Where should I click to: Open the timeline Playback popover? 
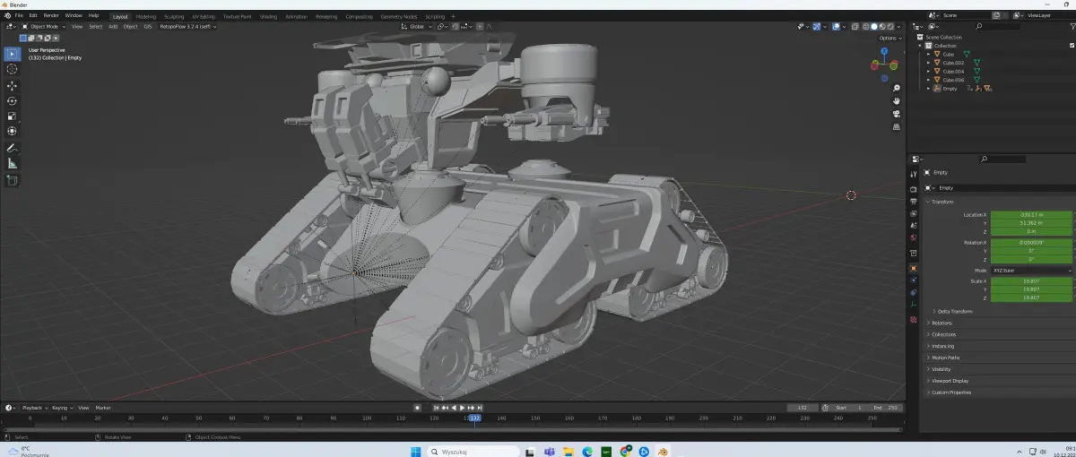click(x=33, y=408)
